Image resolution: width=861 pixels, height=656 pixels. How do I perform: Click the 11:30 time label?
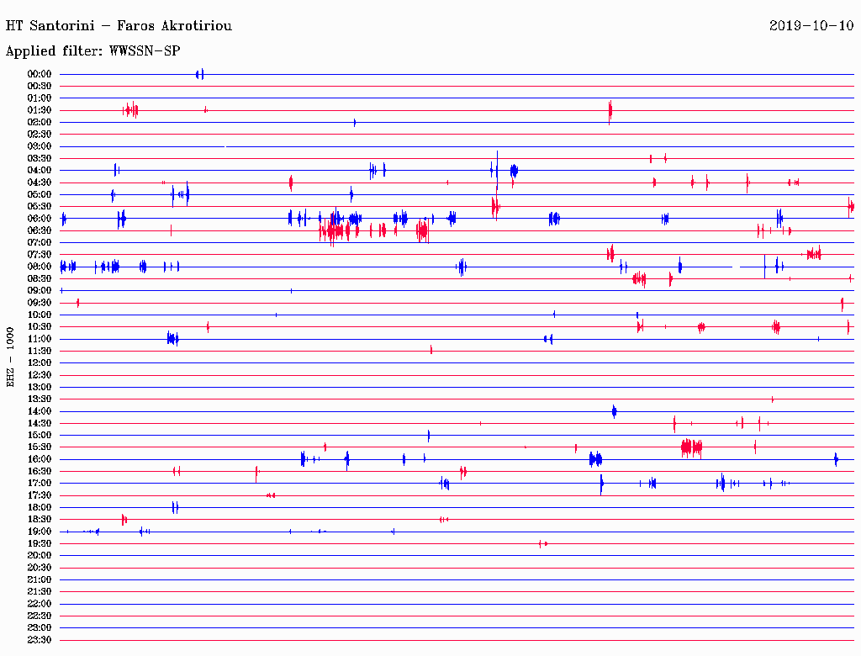(40, 351)
